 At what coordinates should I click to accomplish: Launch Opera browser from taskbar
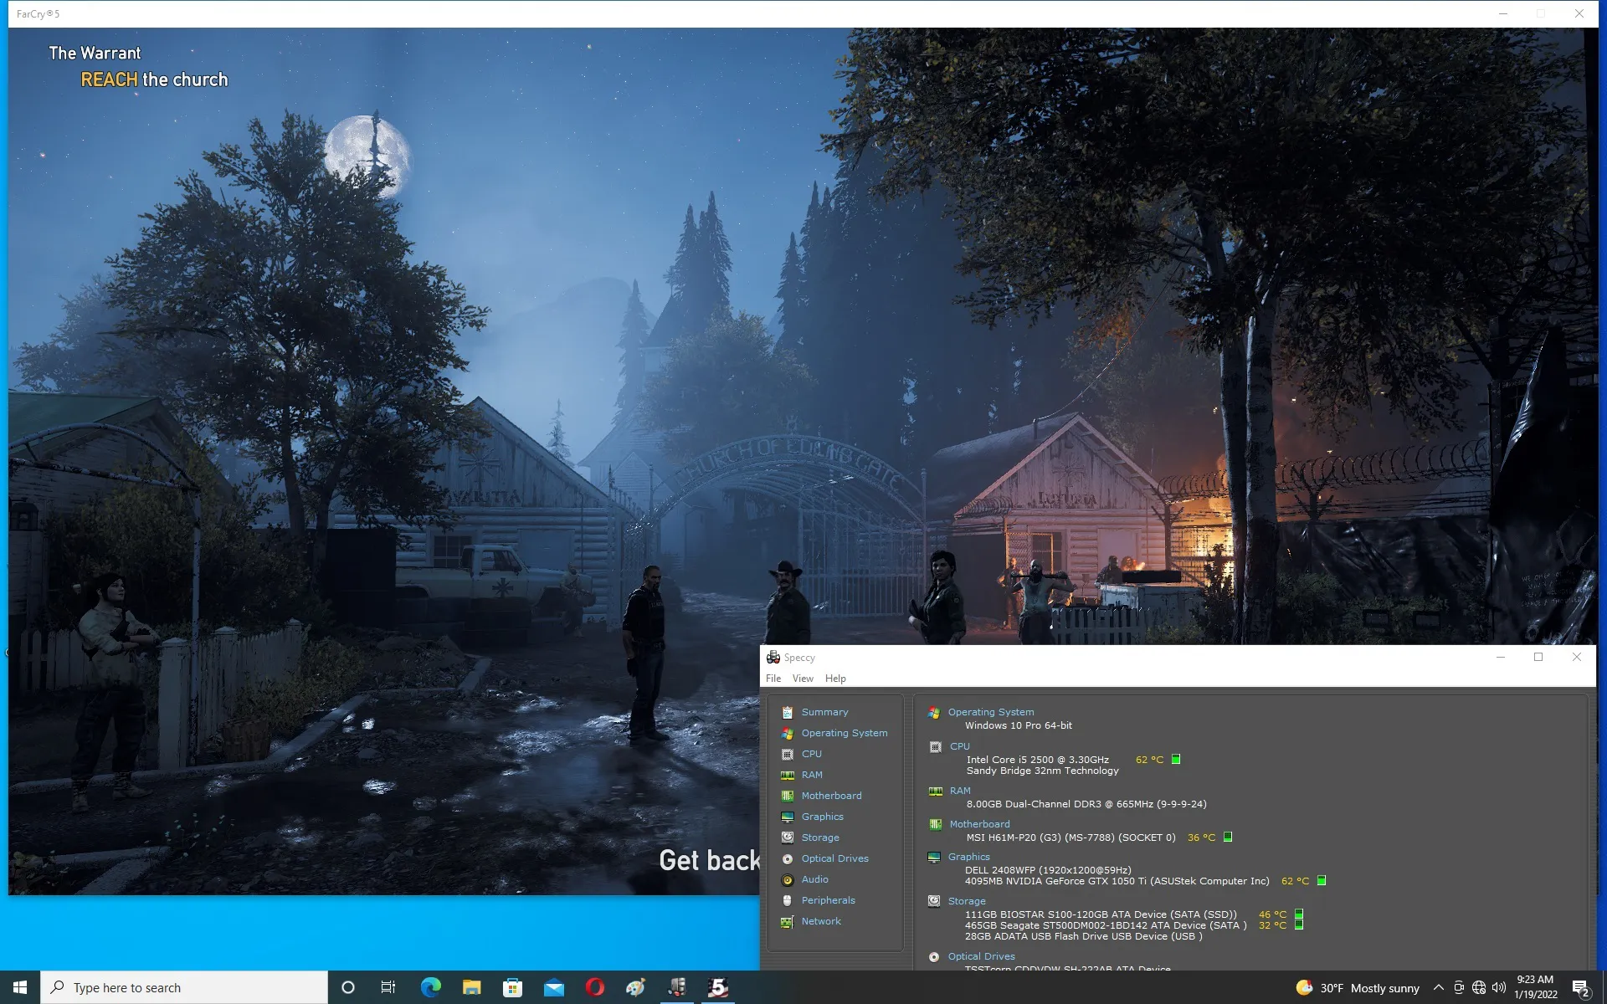pos(594,987)
